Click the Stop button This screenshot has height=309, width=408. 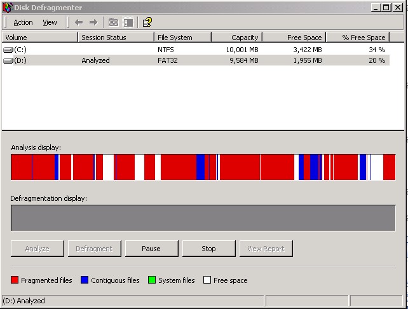(208, 249)
